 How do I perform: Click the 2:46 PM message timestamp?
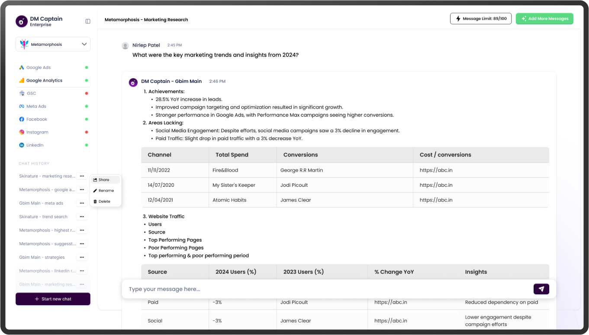[x=217, y=81]
